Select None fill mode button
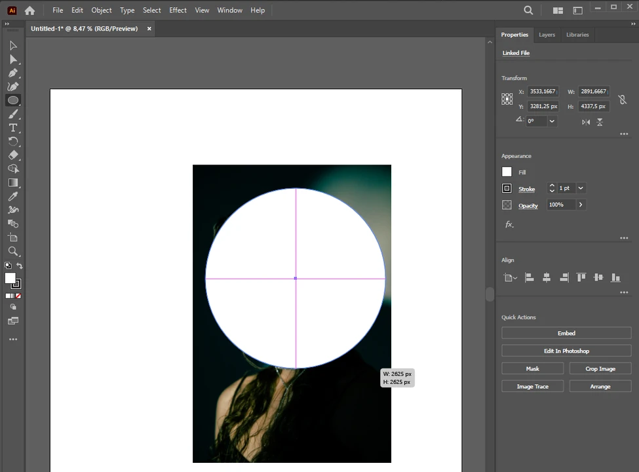 [x=18, y=296]
